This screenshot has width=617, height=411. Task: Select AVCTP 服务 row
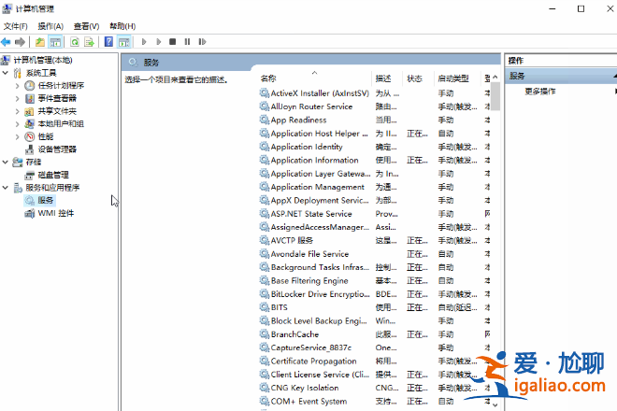click(x=292, y=241)
